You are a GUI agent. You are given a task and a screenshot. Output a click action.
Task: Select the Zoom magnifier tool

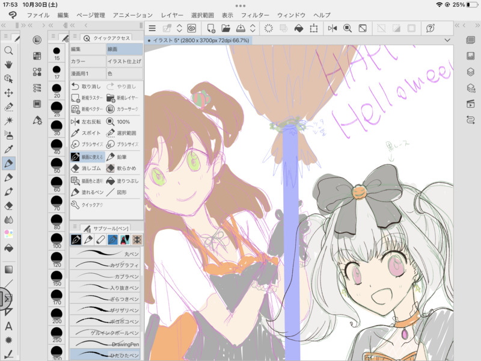pyautogui.click(x=8, y=51)
